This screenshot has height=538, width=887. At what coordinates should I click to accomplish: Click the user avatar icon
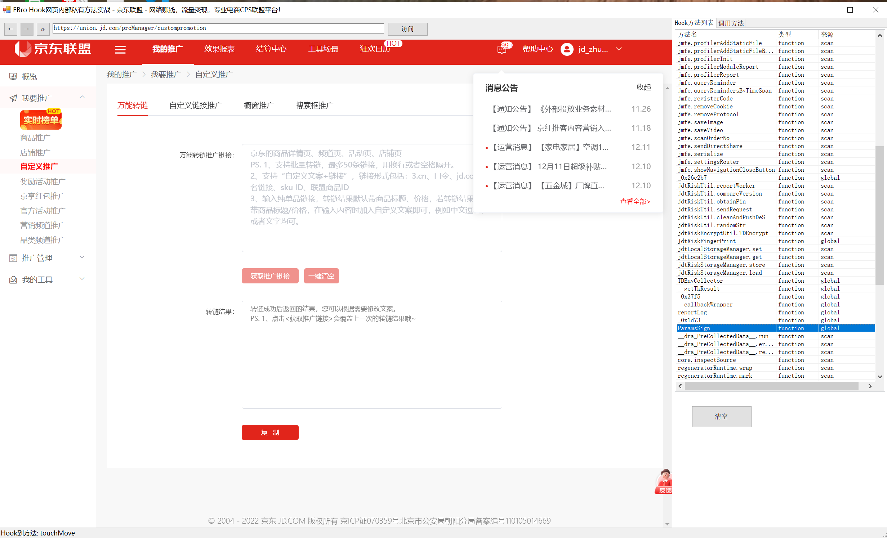[567, 49]
